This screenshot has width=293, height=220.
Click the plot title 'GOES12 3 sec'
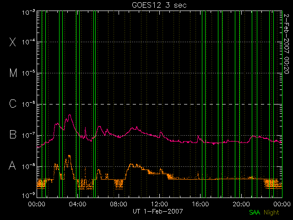pos(159,5)
